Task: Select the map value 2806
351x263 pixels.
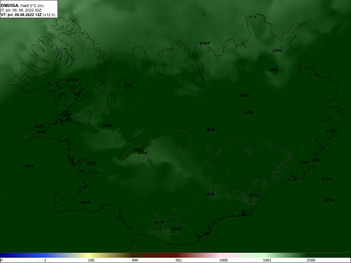Action: [107, 126]
